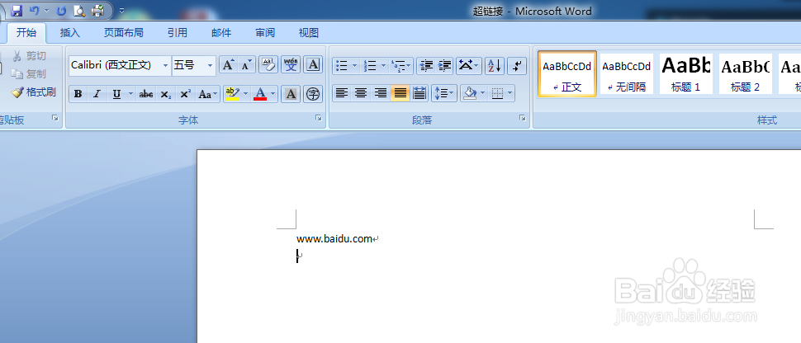Switch to the 页面布局 tab
Image resolution: width=801 pixels, height=343 pixels.
click(124, 33)
